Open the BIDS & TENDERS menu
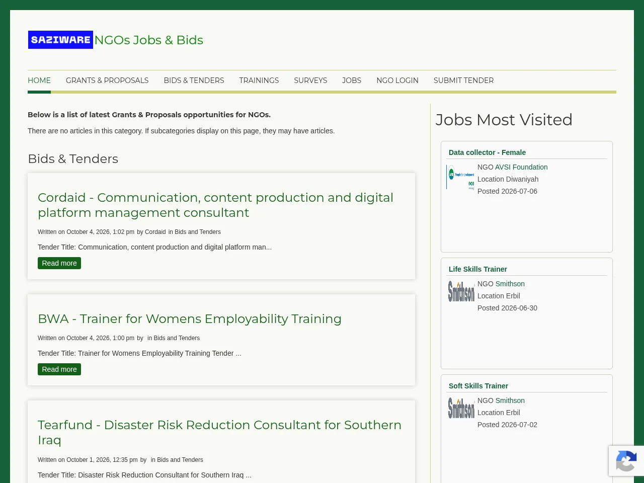This screenshot has width=644, height=483. 194,80
